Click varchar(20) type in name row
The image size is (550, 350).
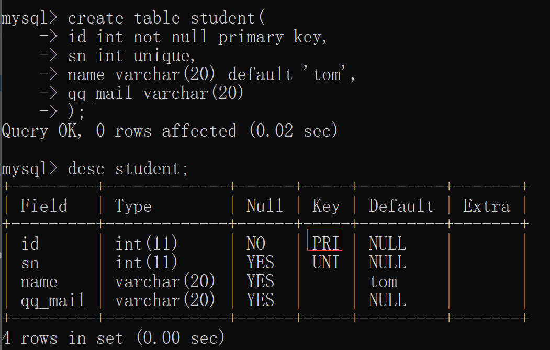coord(165,281)
